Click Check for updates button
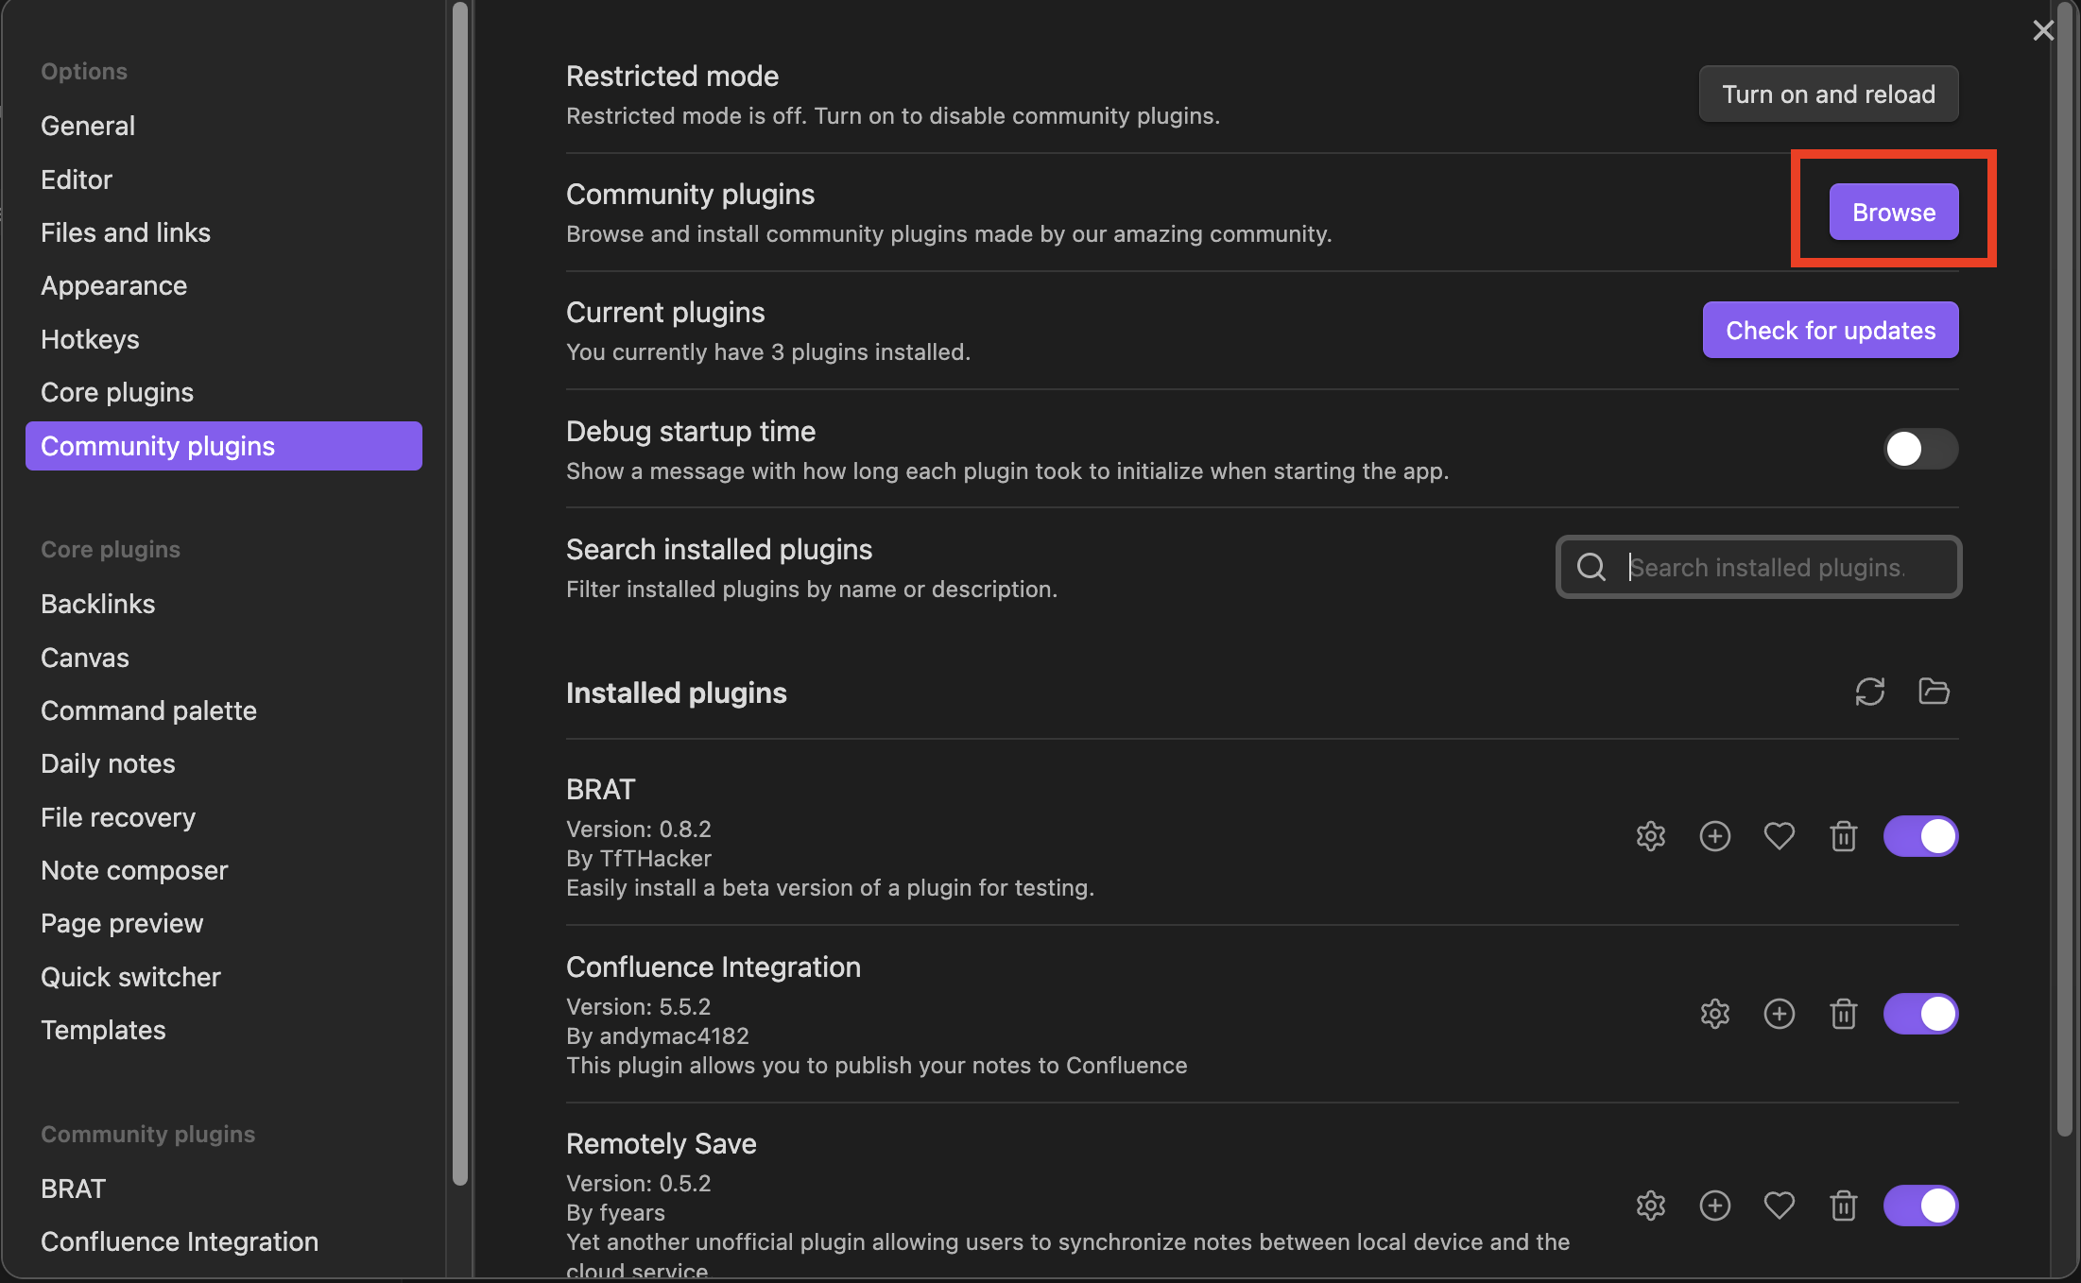The width and height of the screenshot is (2081, 1283). (x=1830, y=330)
